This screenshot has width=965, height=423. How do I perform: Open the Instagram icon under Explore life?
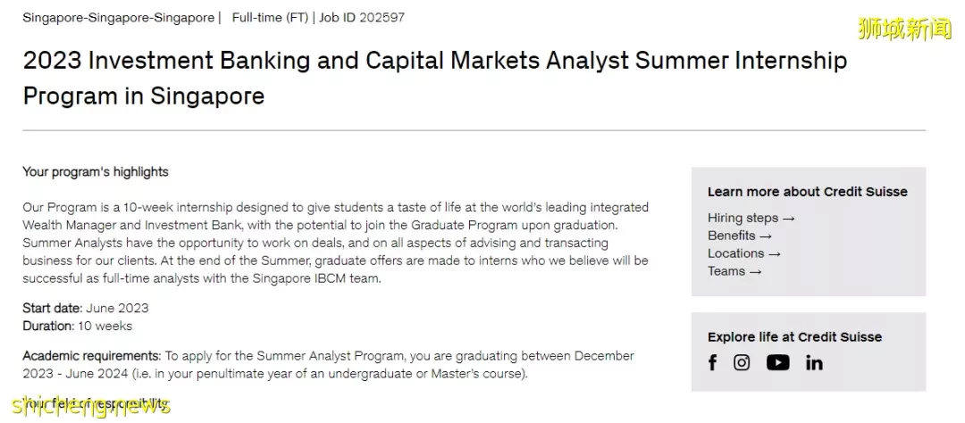click(x=742, y=362)
